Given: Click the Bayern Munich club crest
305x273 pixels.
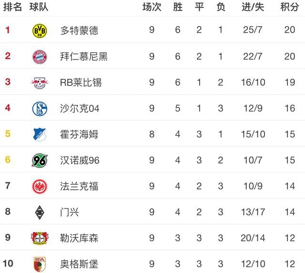Looking at the screenshot, I should (40, 57).
